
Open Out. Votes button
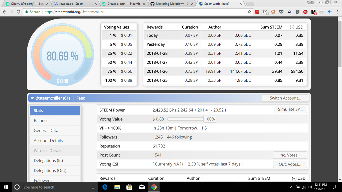pos(290,164)
